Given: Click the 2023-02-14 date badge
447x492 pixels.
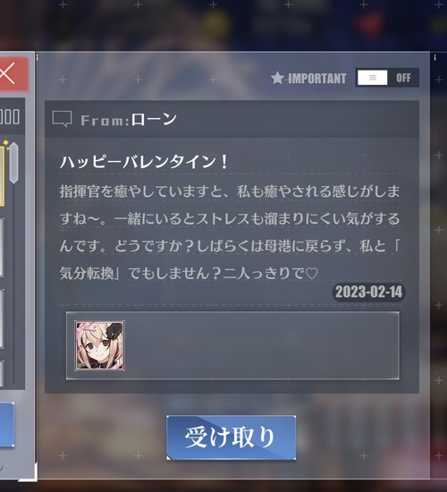Looking at the screenshot, I should click(368, 293).
